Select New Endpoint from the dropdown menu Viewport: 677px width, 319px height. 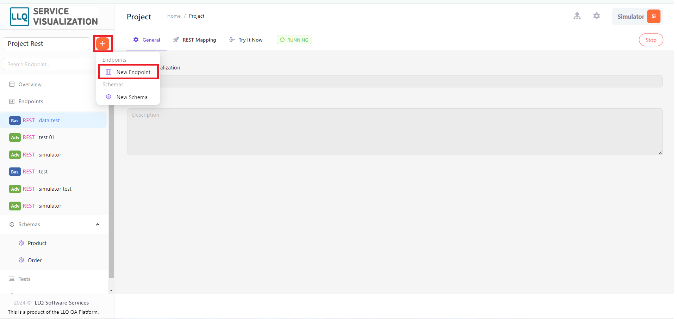[x=128, y=72]
